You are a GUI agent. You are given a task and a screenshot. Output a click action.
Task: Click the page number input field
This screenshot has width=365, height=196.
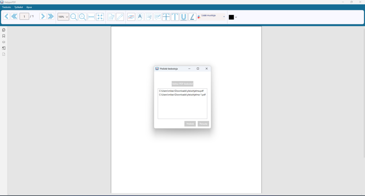coord(24,16)
